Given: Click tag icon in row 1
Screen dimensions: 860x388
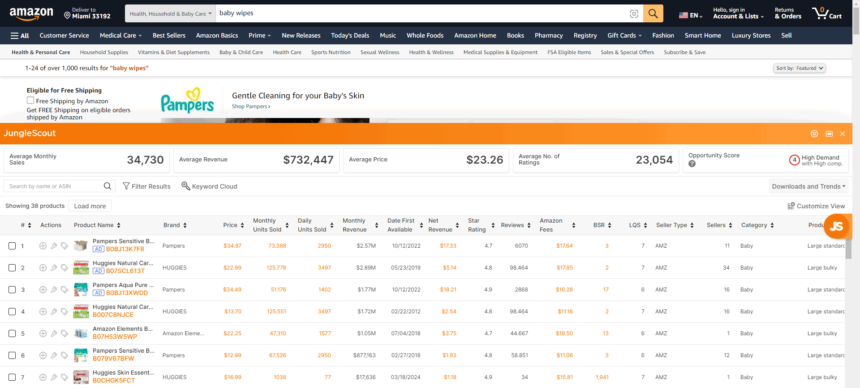Looking at the screenshot, I should point(64,246).
